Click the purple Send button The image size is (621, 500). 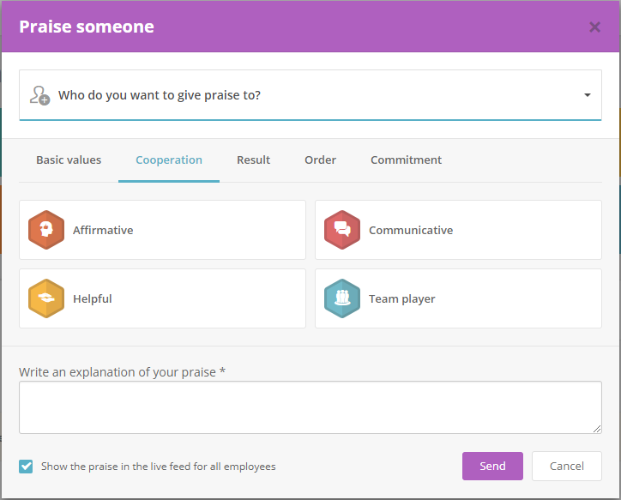[492, 466]
